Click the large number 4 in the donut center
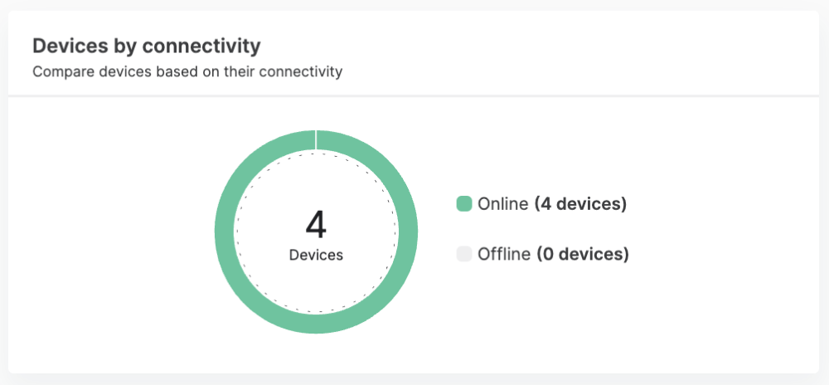Image resolution: width=829 pixels, height=385 pixels. point(316,225)
